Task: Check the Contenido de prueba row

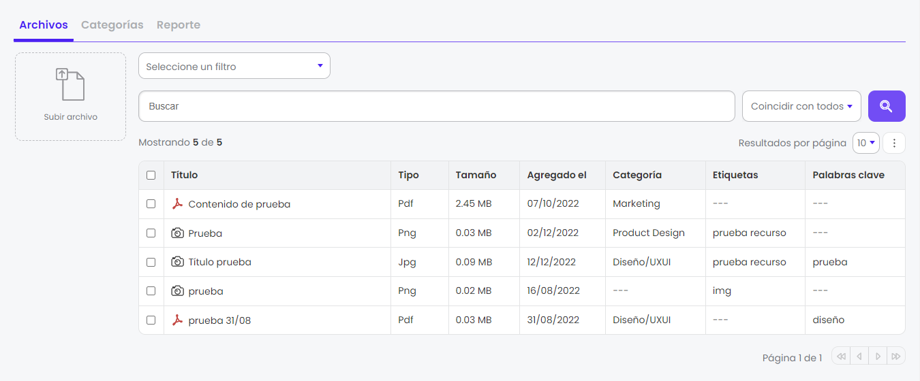Action: click(x=151, y=204)
